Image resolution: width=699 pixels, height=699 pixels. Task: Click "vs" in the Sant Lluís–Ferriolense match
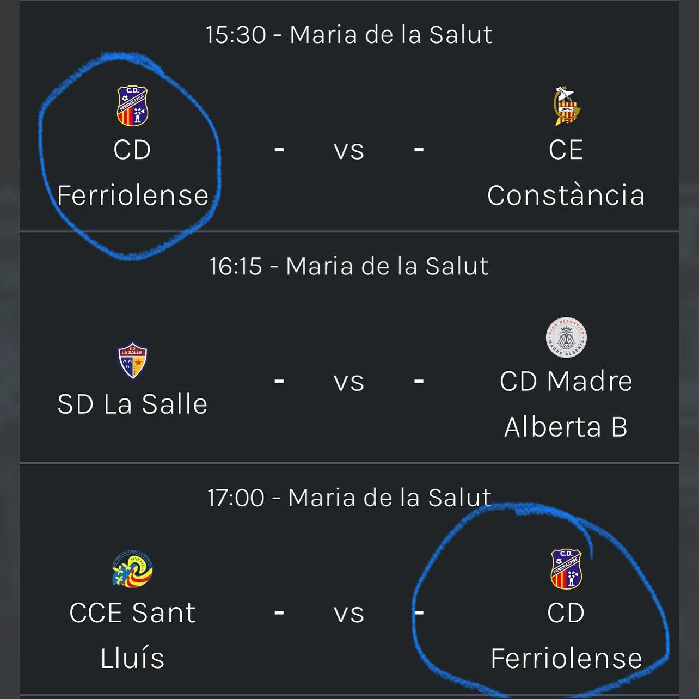(x=349, y=613)
